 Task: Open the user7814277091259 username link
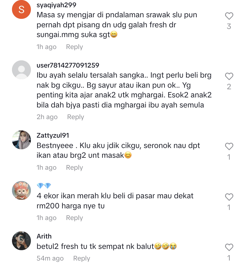(68, 65)
